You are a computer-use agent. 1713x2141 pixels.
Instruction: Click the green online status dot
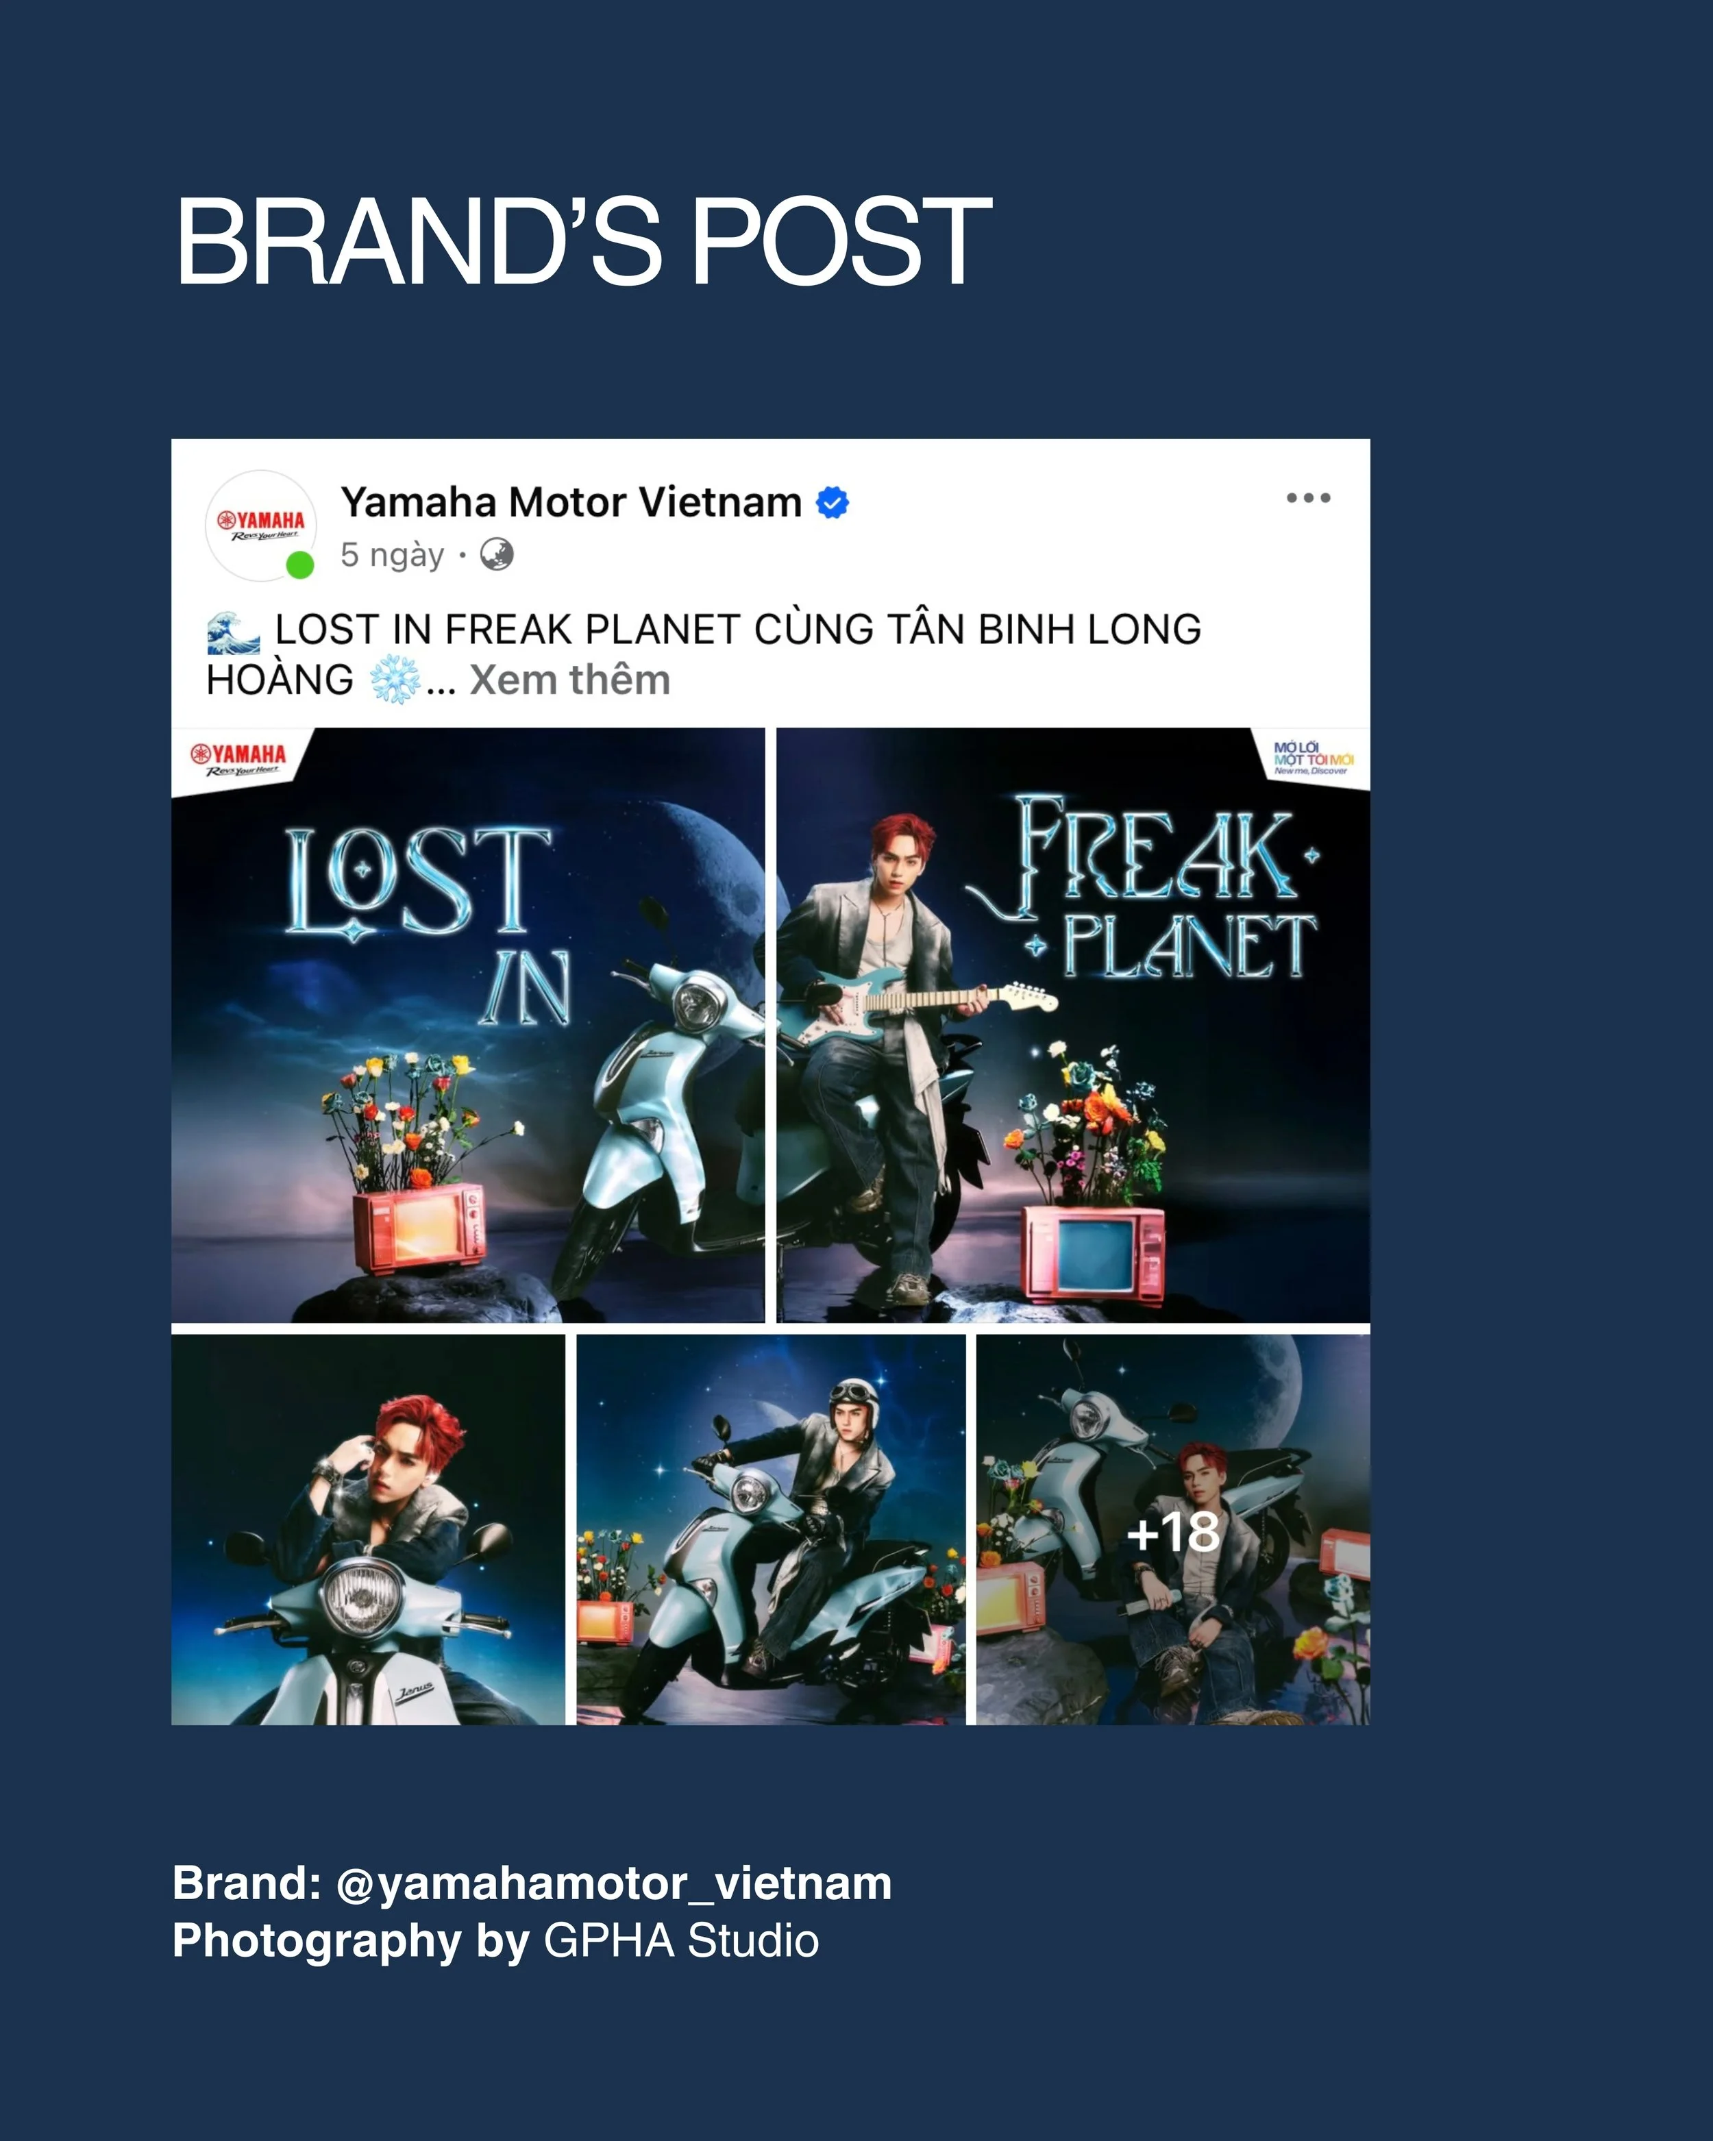pos(300,565)
